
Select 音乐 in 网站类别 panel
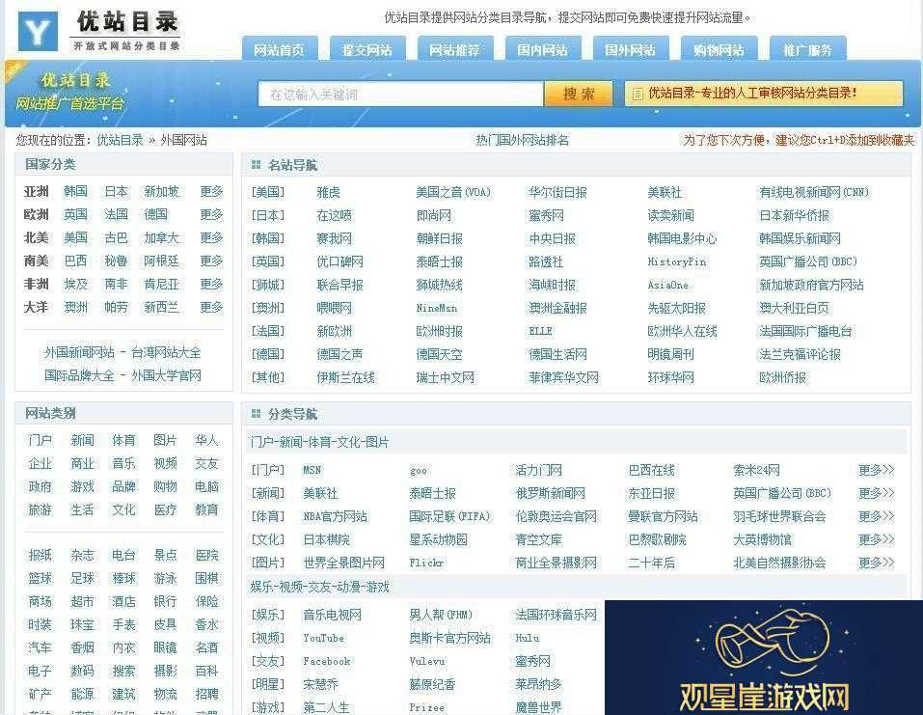click(123, 463)
